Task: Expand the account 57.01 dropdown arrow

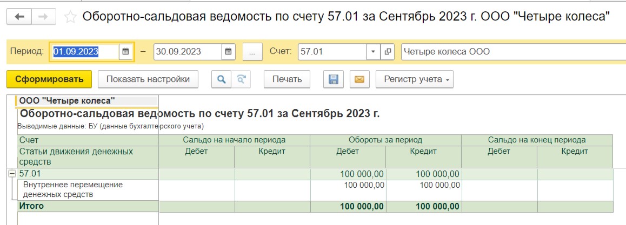Action: tap(374, 51)
